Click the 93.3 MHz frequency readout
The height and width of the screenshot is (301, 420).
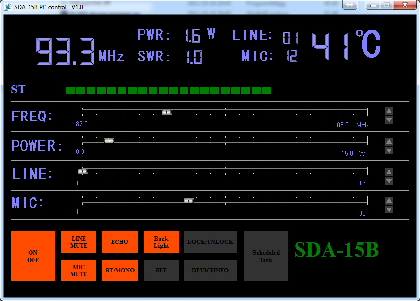(80, 52)
